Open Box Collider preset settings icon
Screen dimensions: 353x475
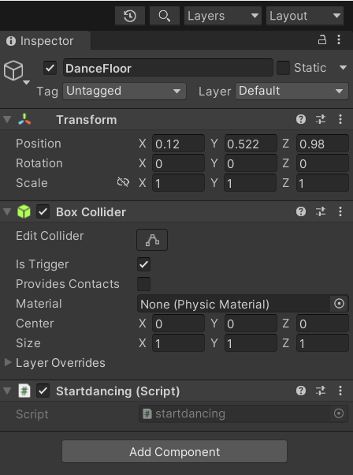(321, 211)
